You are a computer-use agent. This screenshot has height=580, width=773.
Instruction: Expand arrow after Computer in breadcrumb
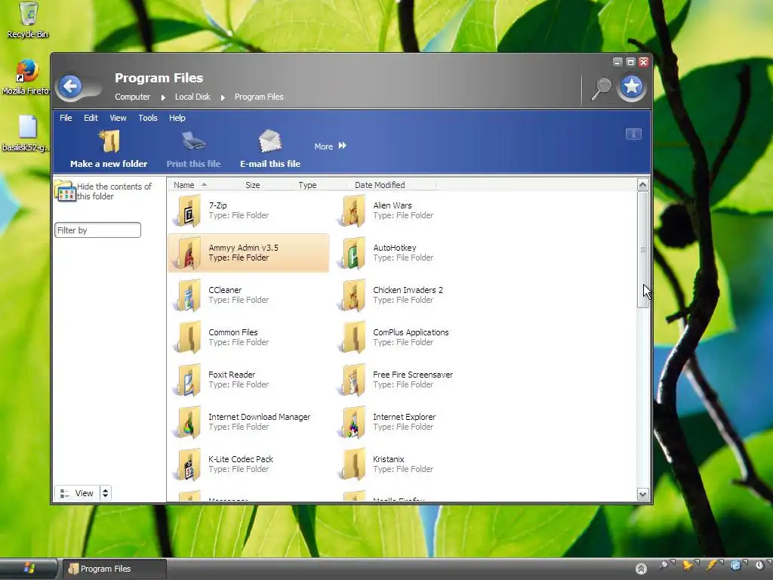click(163, 97)
